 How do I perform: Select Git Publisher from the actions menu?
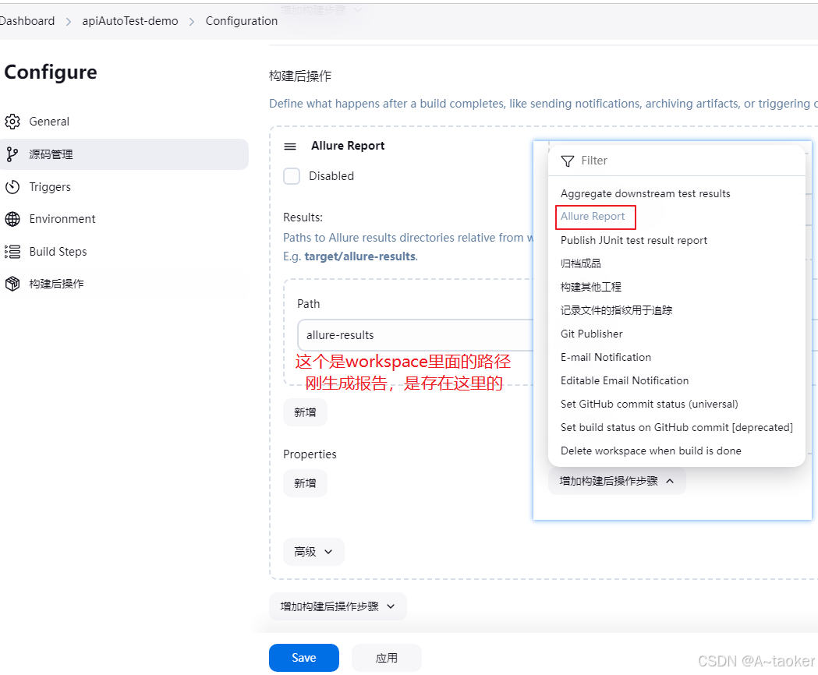[591, 334]
